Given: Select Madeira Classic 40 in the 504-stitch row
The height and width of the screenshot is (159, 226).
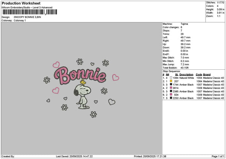Looking at the screenshot, I should pos(214,95).
